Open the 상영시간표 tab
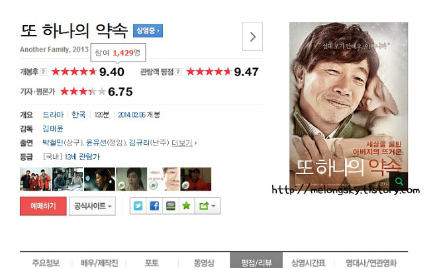This screenshot has height=268, width=439. click(x=309, y=263)
